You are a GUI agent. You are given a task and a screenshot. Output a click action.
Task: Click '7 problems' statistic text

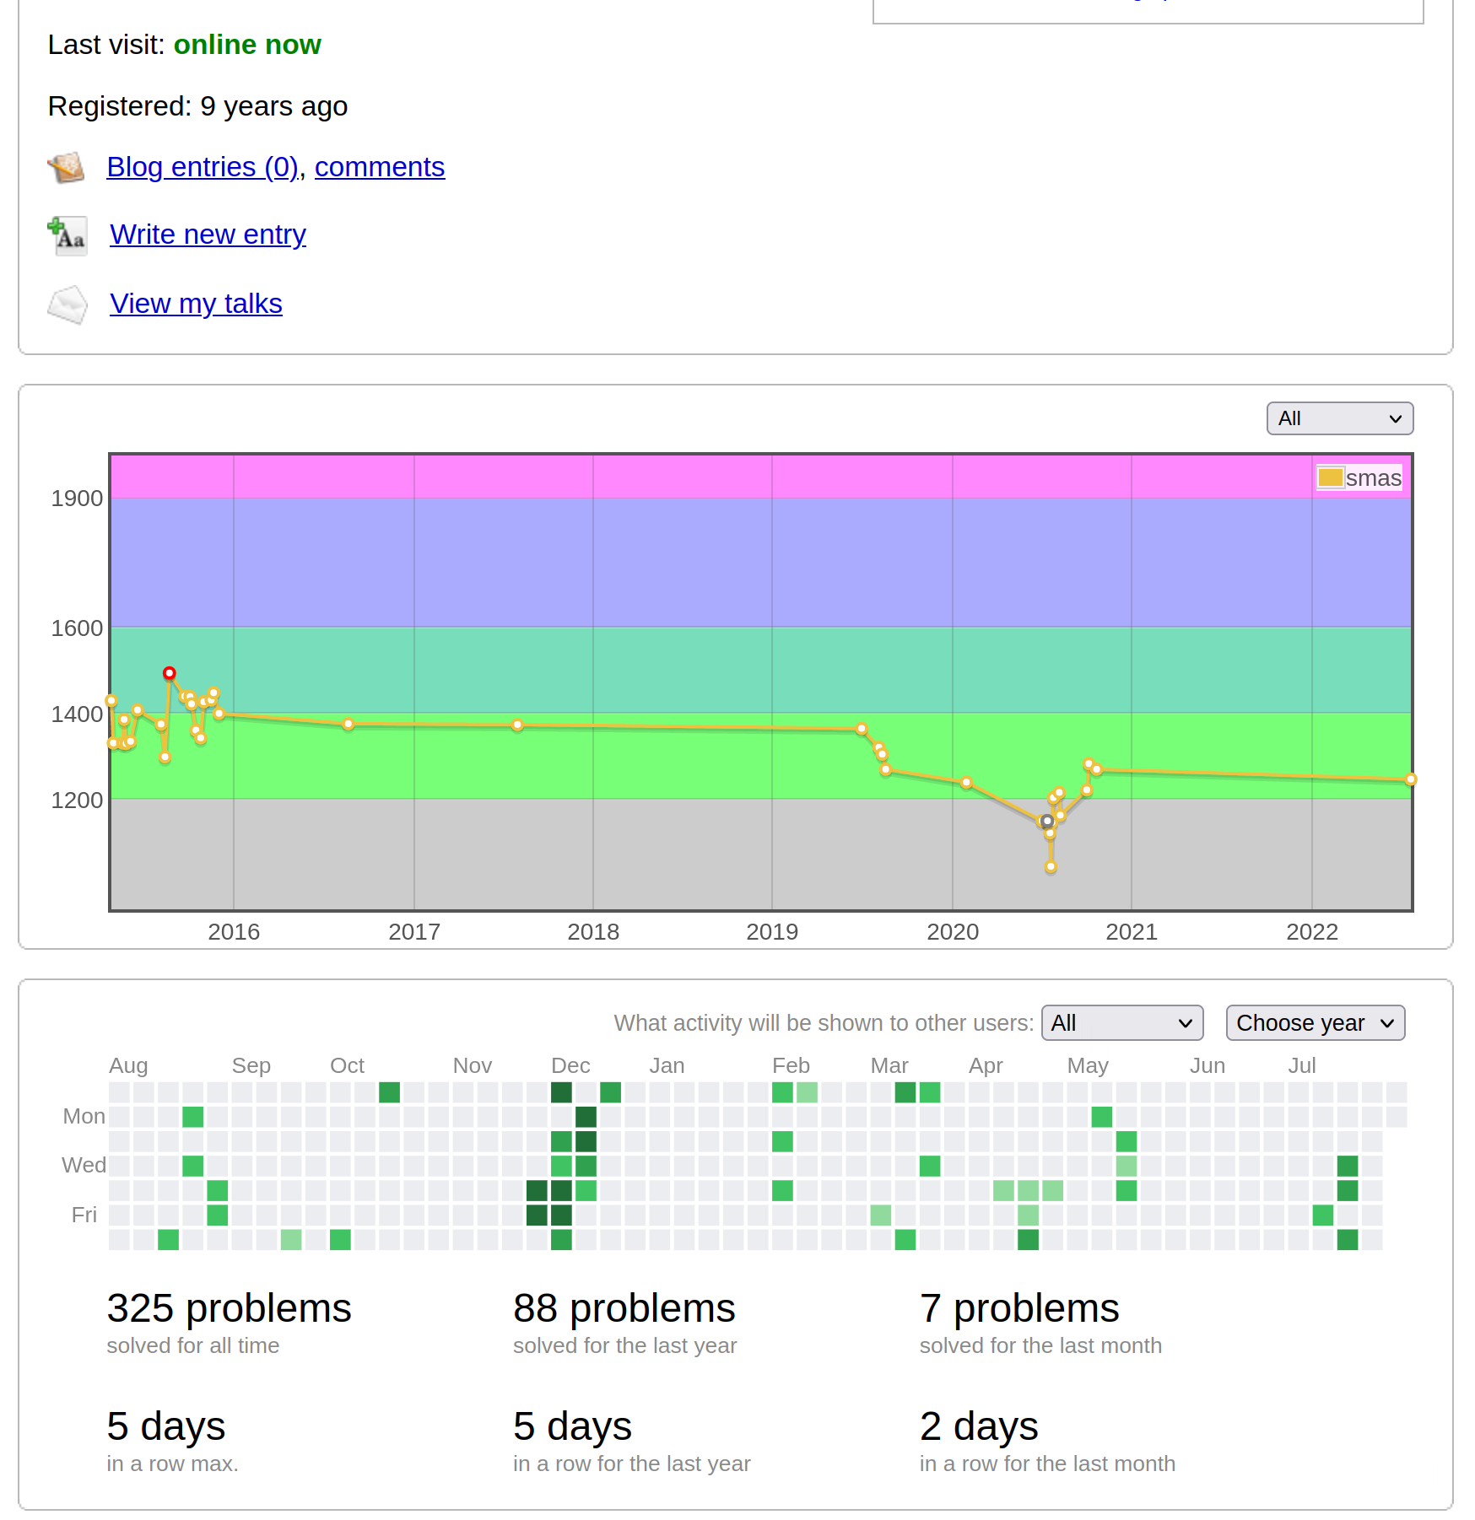(x=1019, y=1309)
